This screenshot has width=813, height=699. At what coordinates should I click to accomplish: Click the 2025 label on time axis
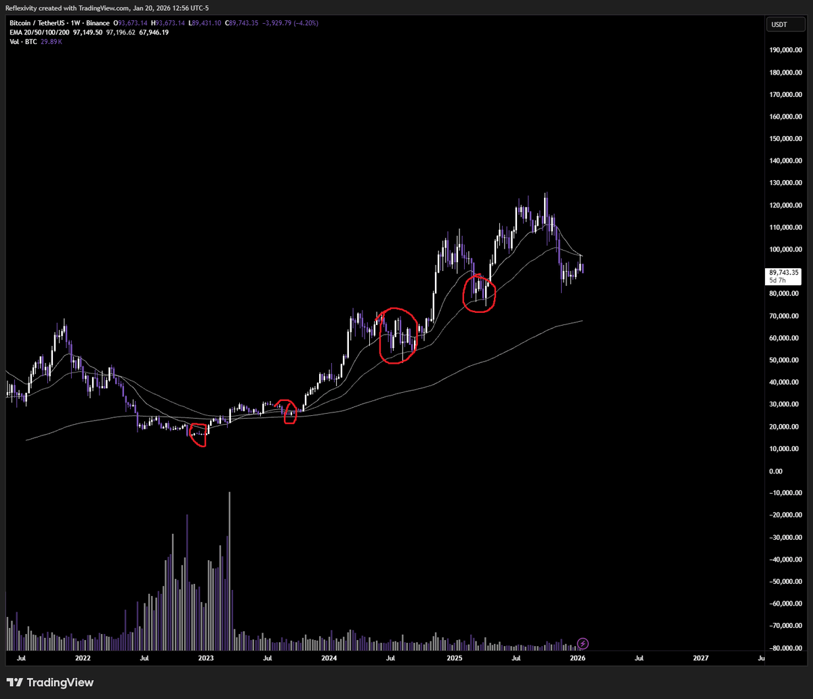(x=454, y=658)
